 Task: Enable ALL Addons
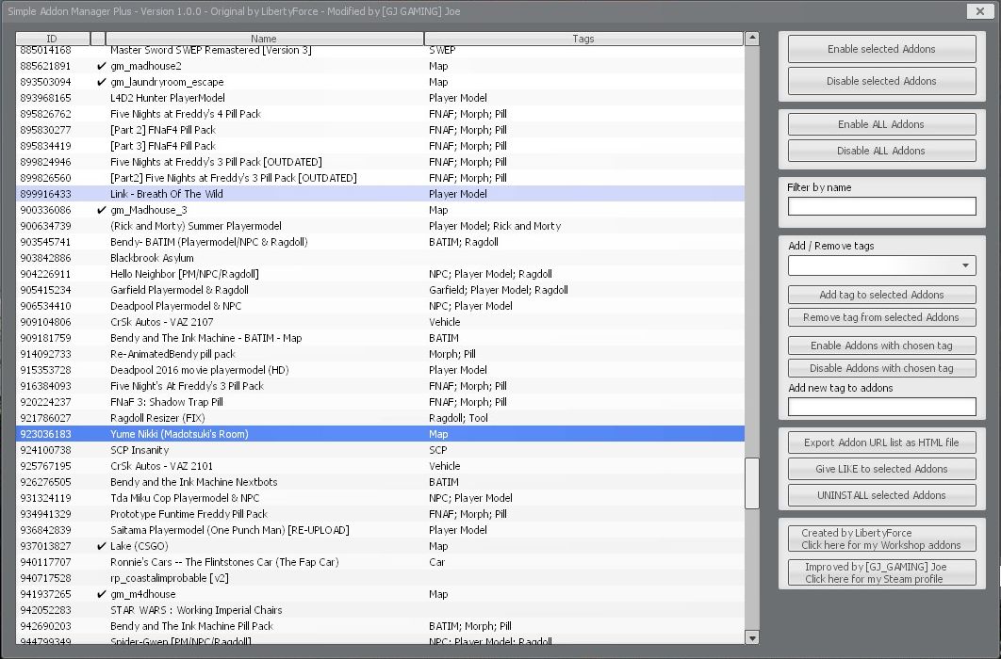point(881,124)
